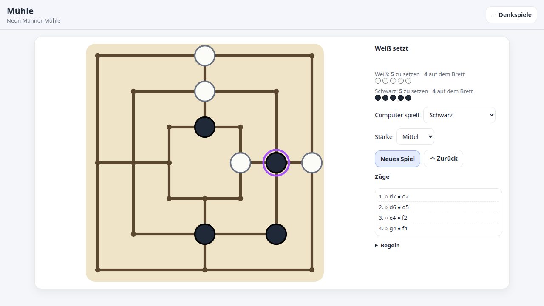Select the white piece on e4

(241, 163)
